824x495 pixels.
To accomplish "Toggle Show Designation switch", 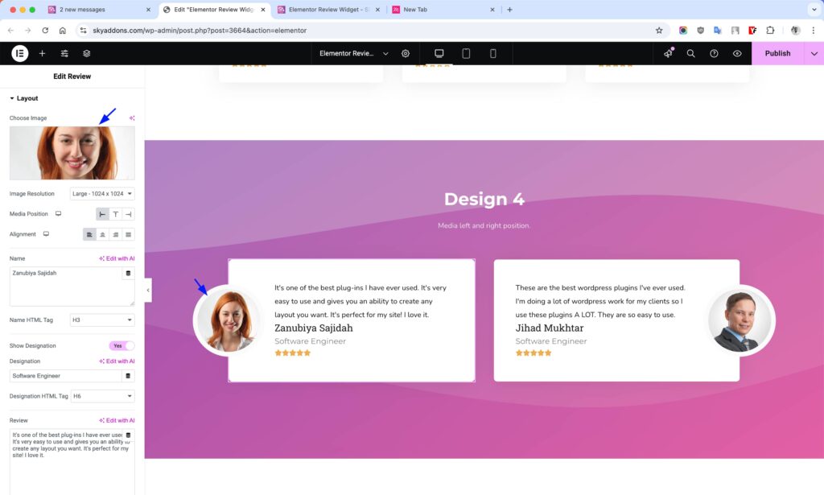I will coord(122,345).
